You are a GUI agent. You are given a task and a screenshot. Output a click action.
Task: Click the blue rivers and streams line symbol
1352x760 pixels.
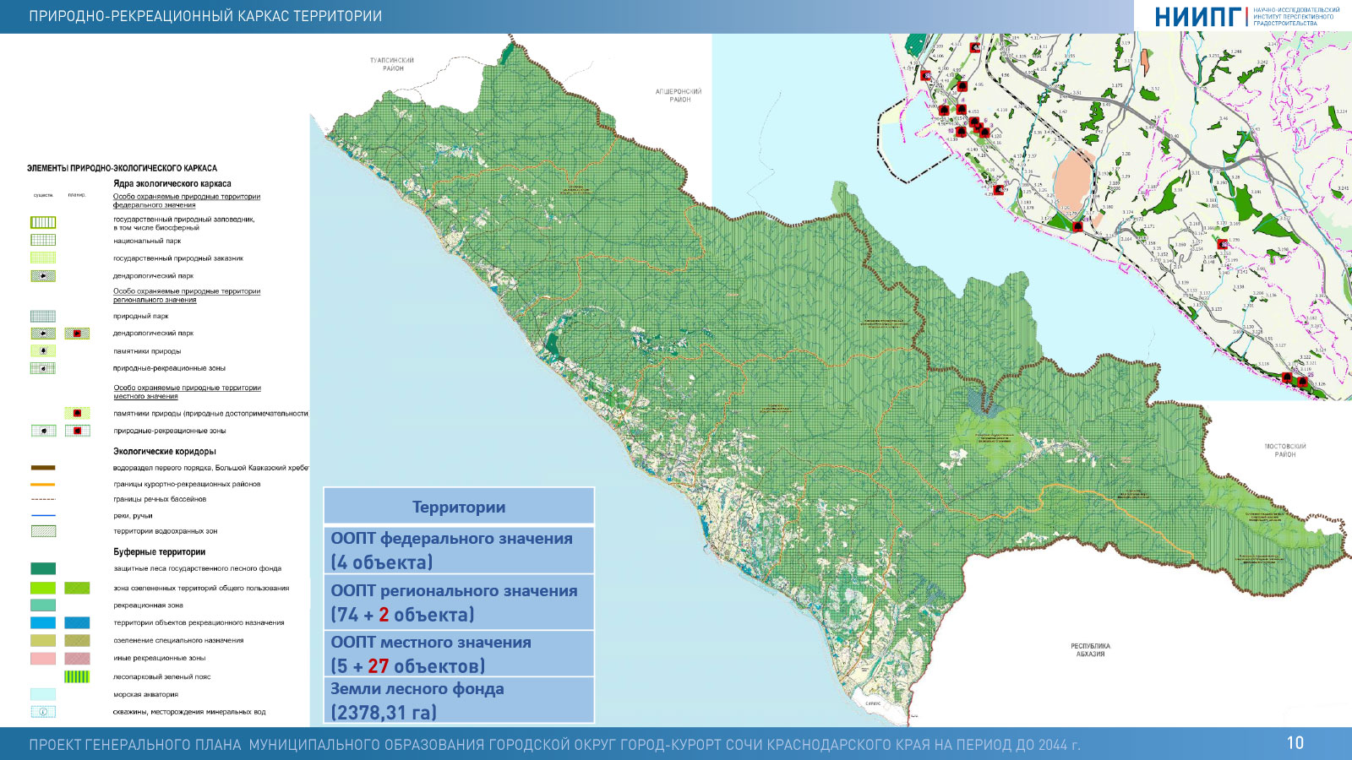(x=43, y=515)
